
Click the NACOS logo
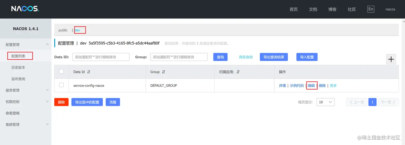25,9
